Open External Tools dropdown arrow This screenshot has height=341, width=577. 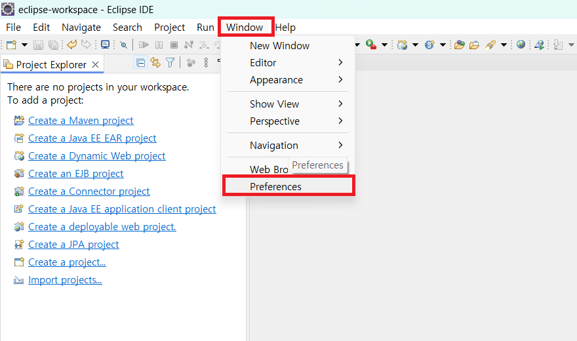384,45
